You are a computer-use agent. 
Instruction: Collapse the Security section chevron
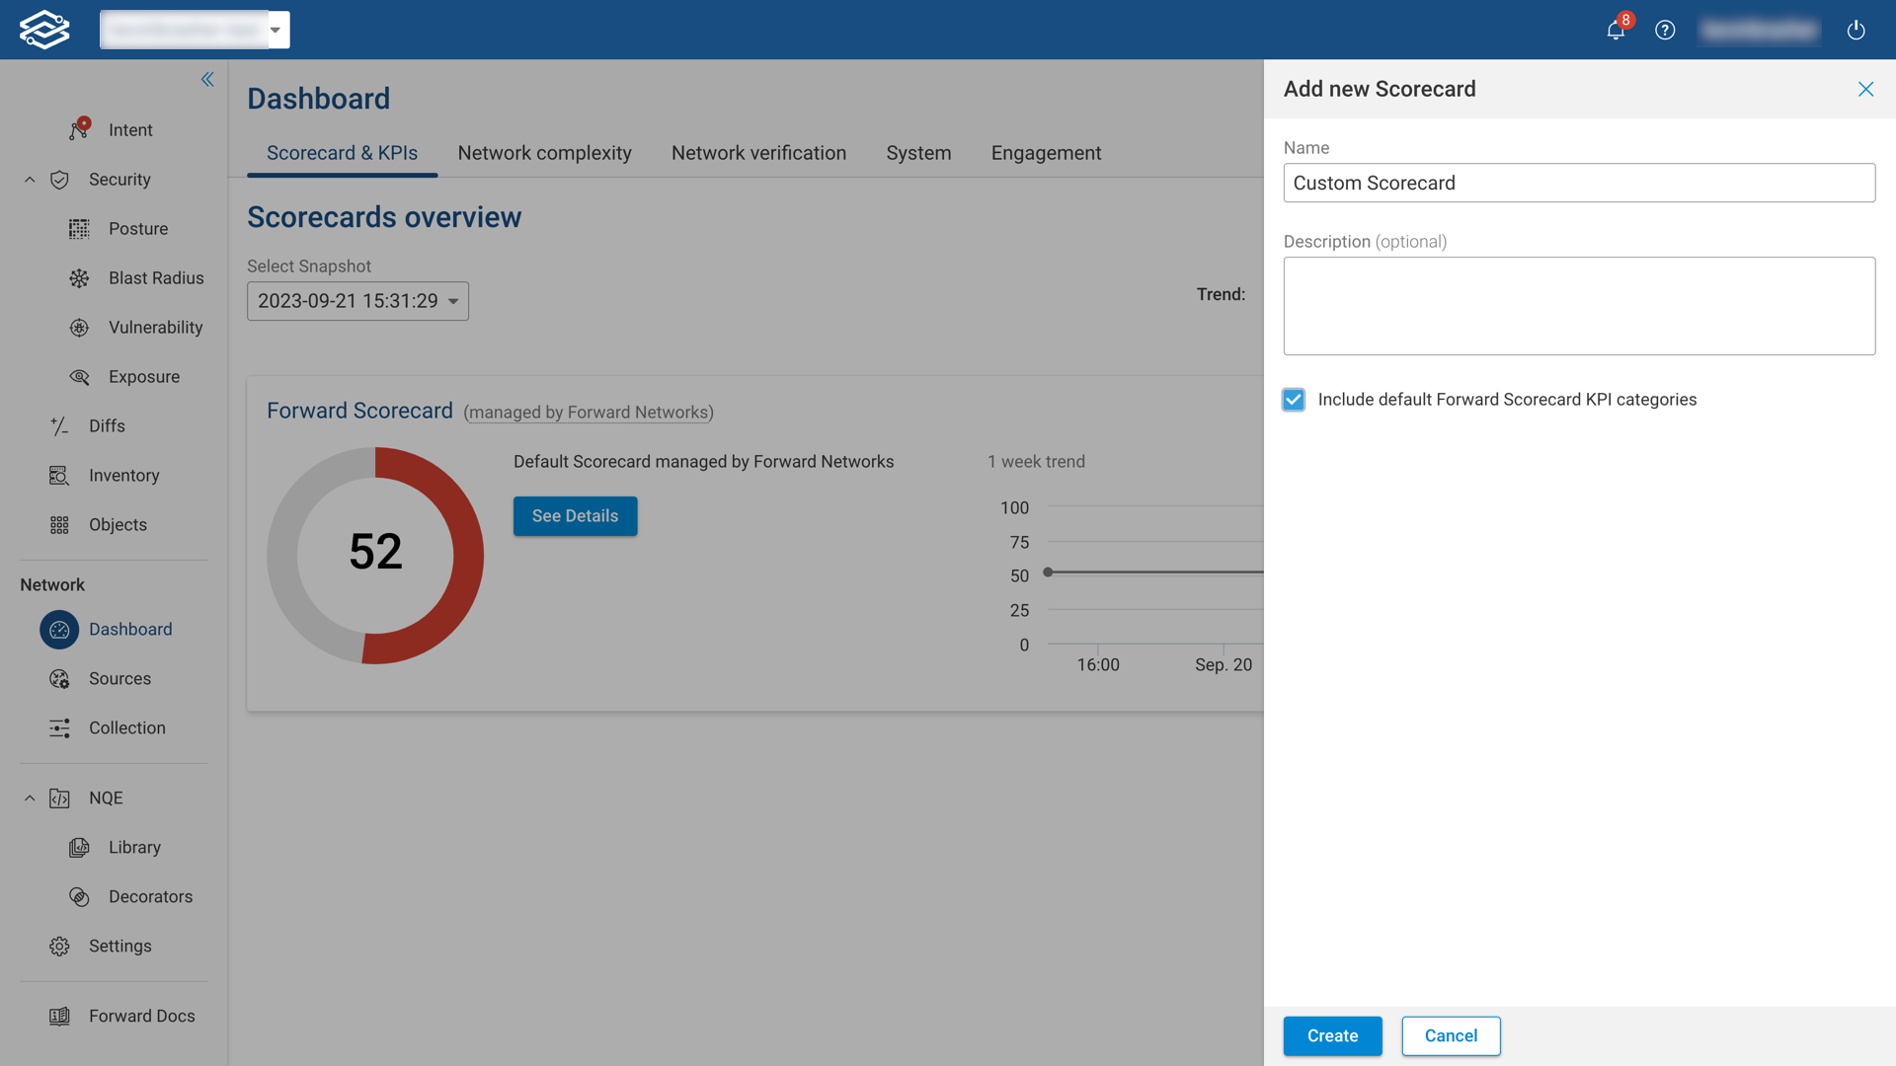[30, 180]
